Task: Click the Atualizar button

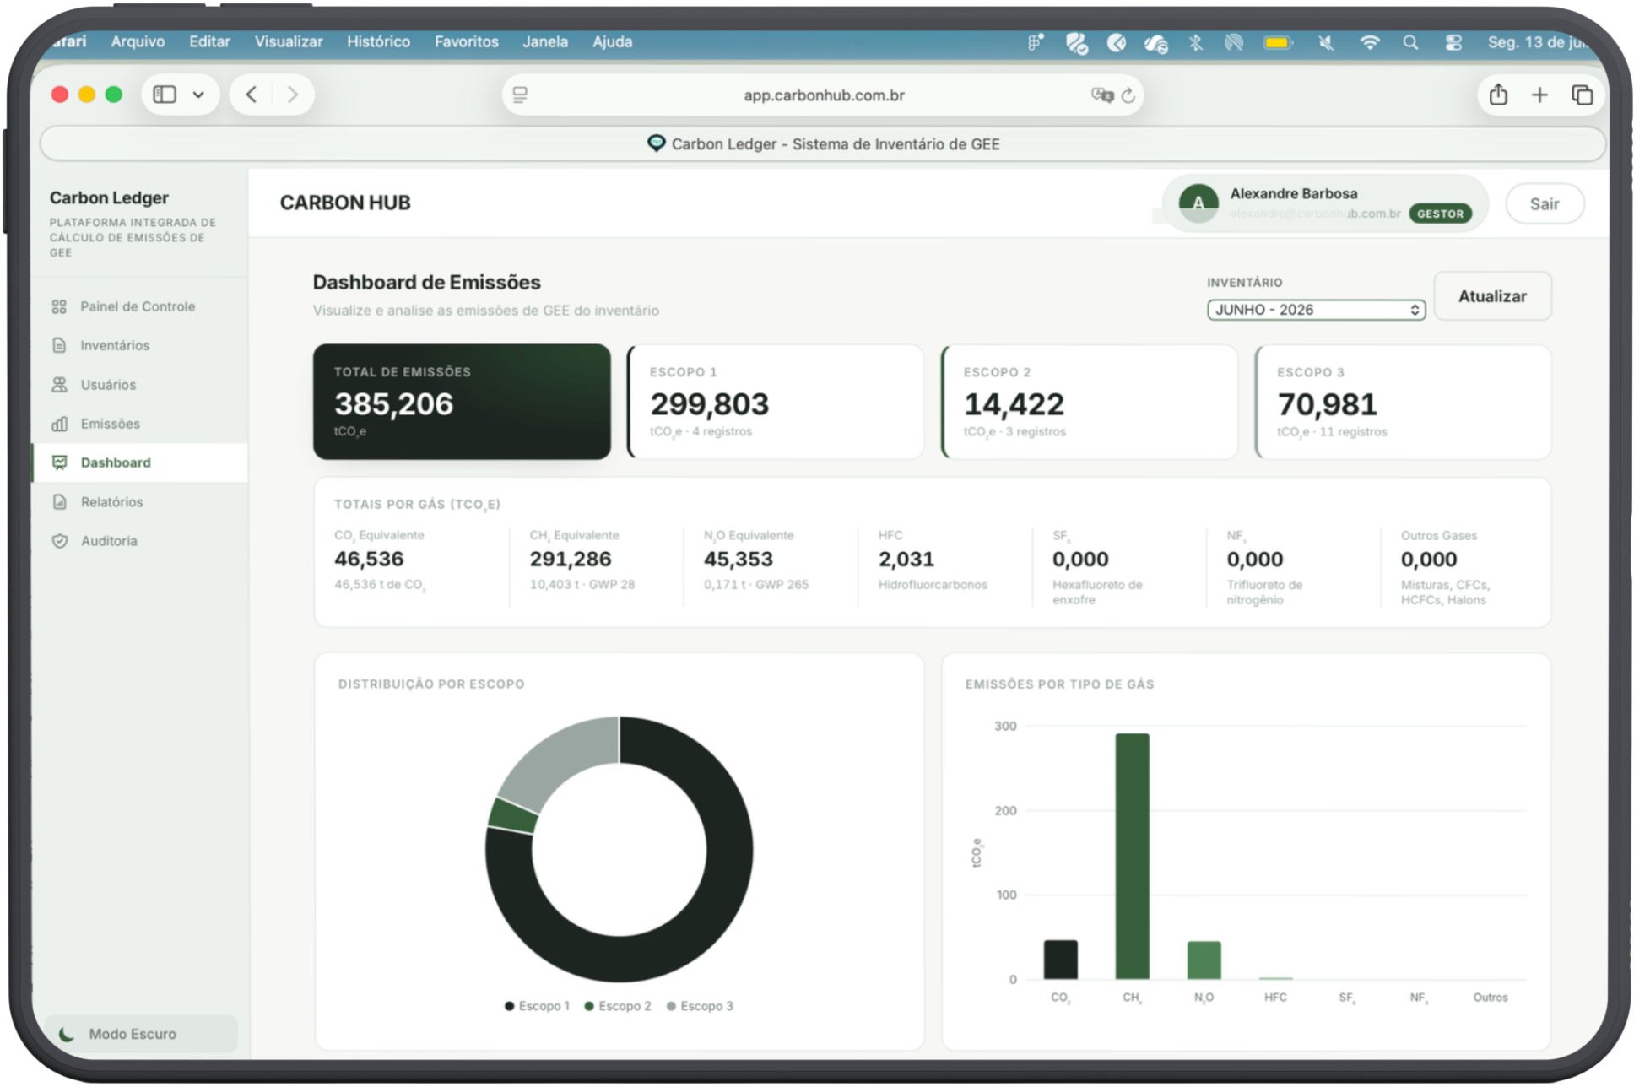Action: coord(1492,296)
